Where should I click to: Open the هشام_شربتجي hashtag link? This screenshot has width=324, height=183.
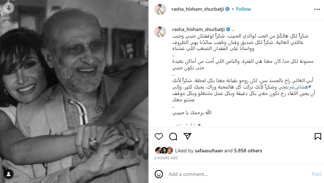pos(295,87)
